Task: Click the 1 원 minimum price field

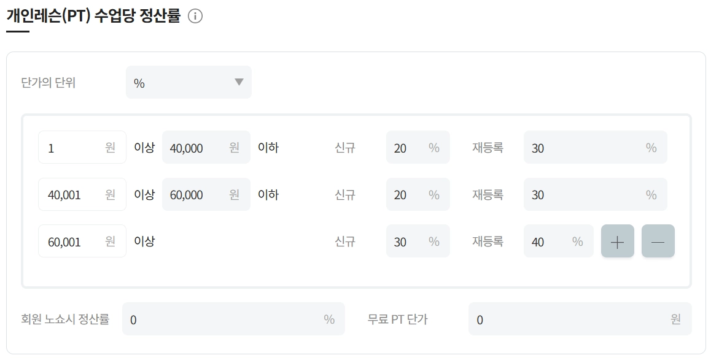Action: [x=74, y=148]
